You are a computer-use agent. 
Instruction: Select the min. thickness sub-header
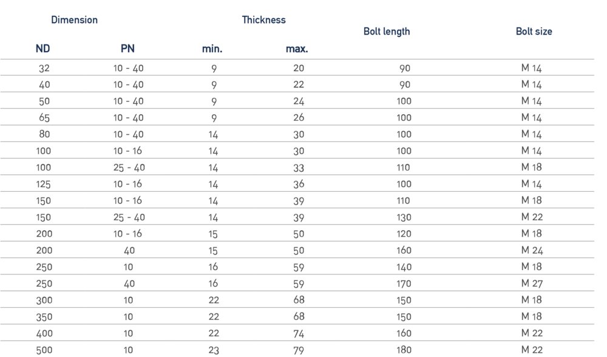click(x=212, y=49)
